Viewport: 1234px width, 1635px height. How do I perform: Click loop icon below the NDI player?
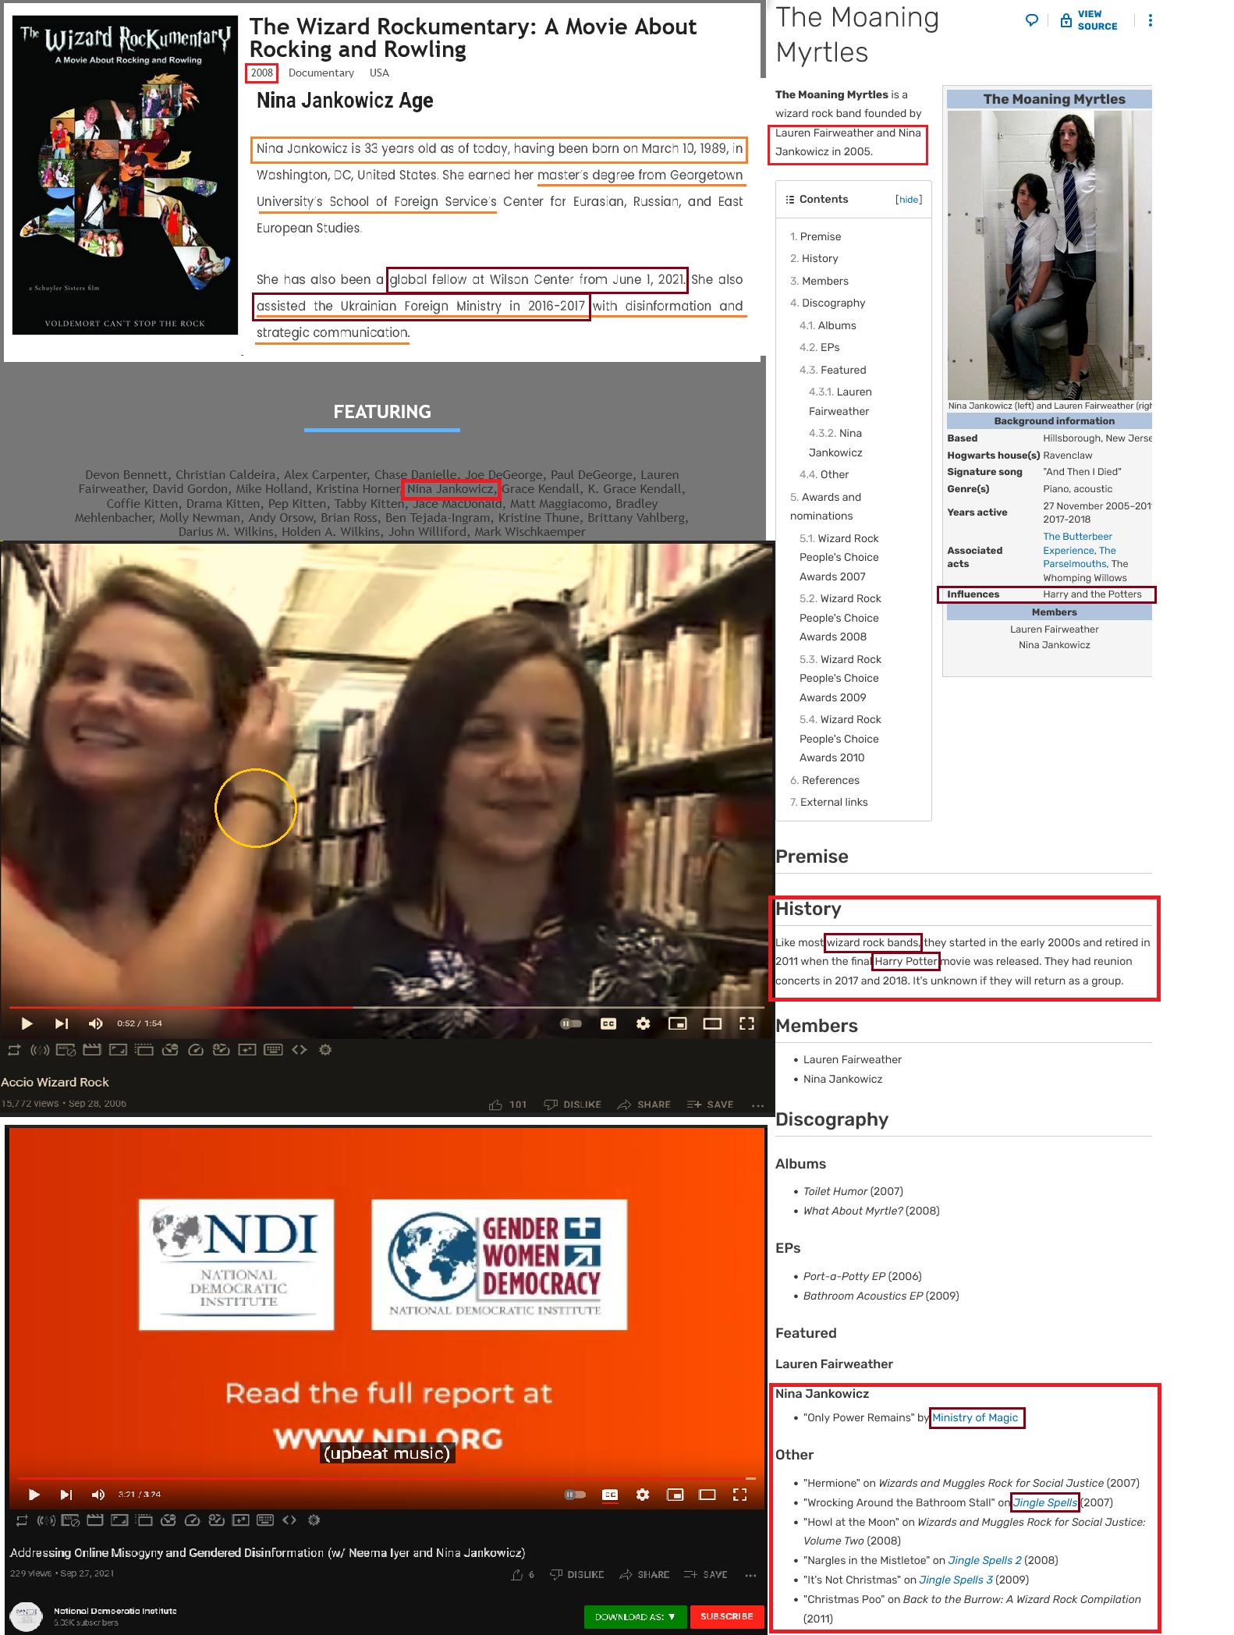tap(22, 1520)
